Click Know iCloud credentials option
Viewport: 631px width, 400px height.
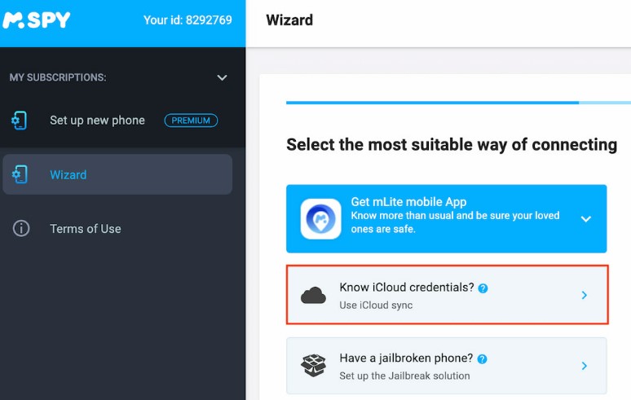tap(447, 295)
